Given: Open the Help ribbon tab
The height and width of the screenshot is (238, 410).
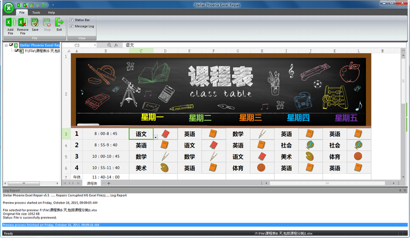Looking at the screenshot, I should pyautogui.click(x=52, y=12).
